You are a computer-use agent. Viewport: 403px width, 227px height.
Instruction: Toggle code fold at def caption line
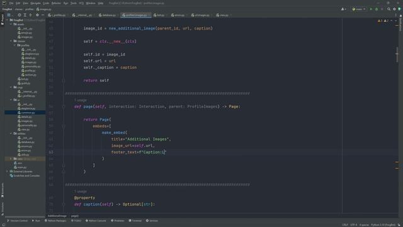click(63, 204)
